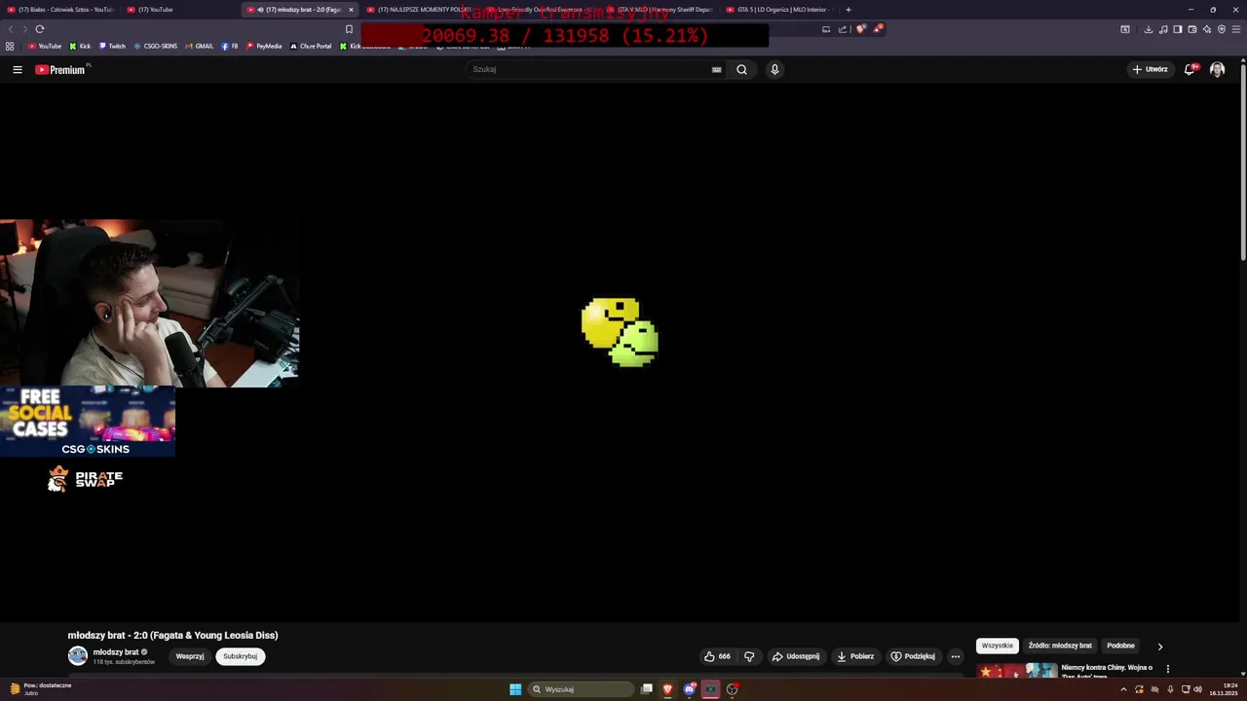Open the FB bookmark
This screenshot has height=701, width=1247.
pyautogui.click(x=230, y=46)
